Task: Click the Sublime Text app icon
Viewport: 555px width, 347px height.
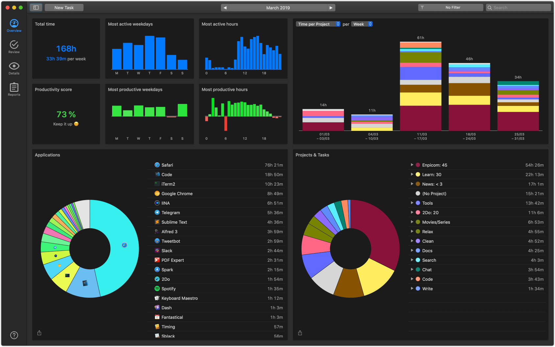Action: (157, 222)
